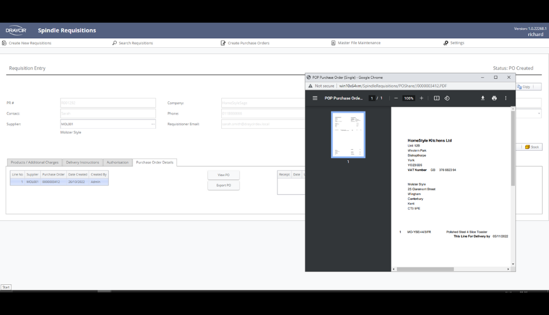Open PDF viewer more actions menu
Image resolution: width=549 pixels, height=315 pixels.
pos(506,98)
